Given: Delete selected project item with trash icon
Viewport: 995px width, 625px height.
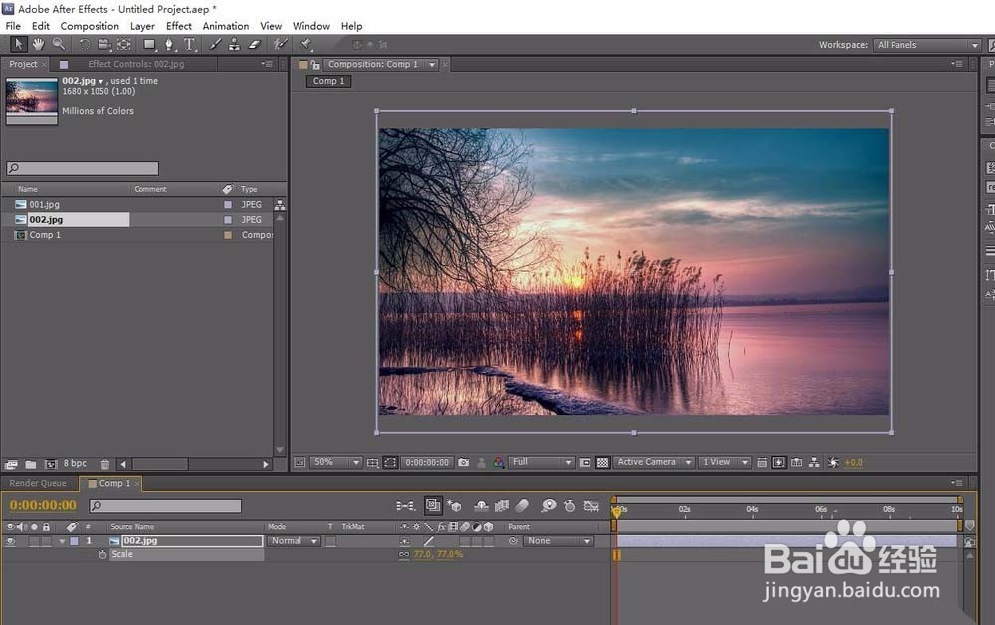Looking at the screenshot, I should click(105, 464).
